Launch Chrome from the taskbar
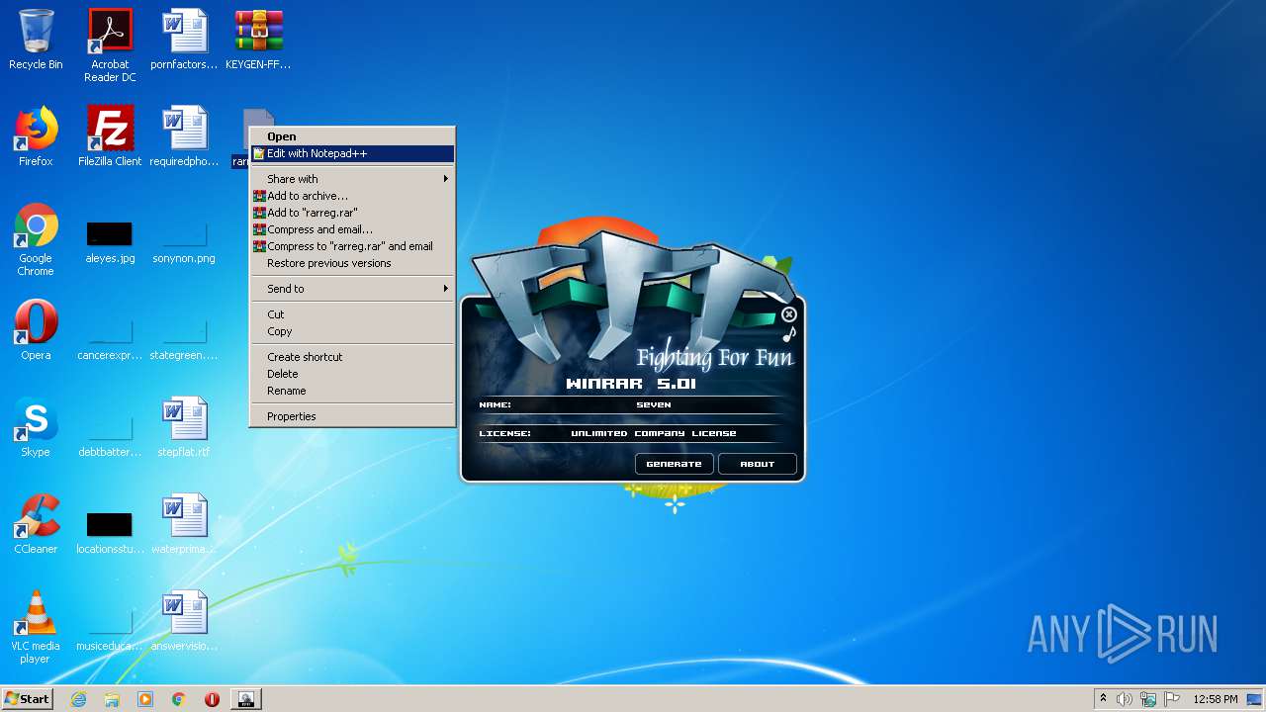Viewport: 1266px width, 712px height. (x=178, y=699)
